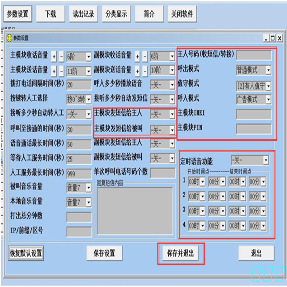Click the 主人号码 input field

254,55
